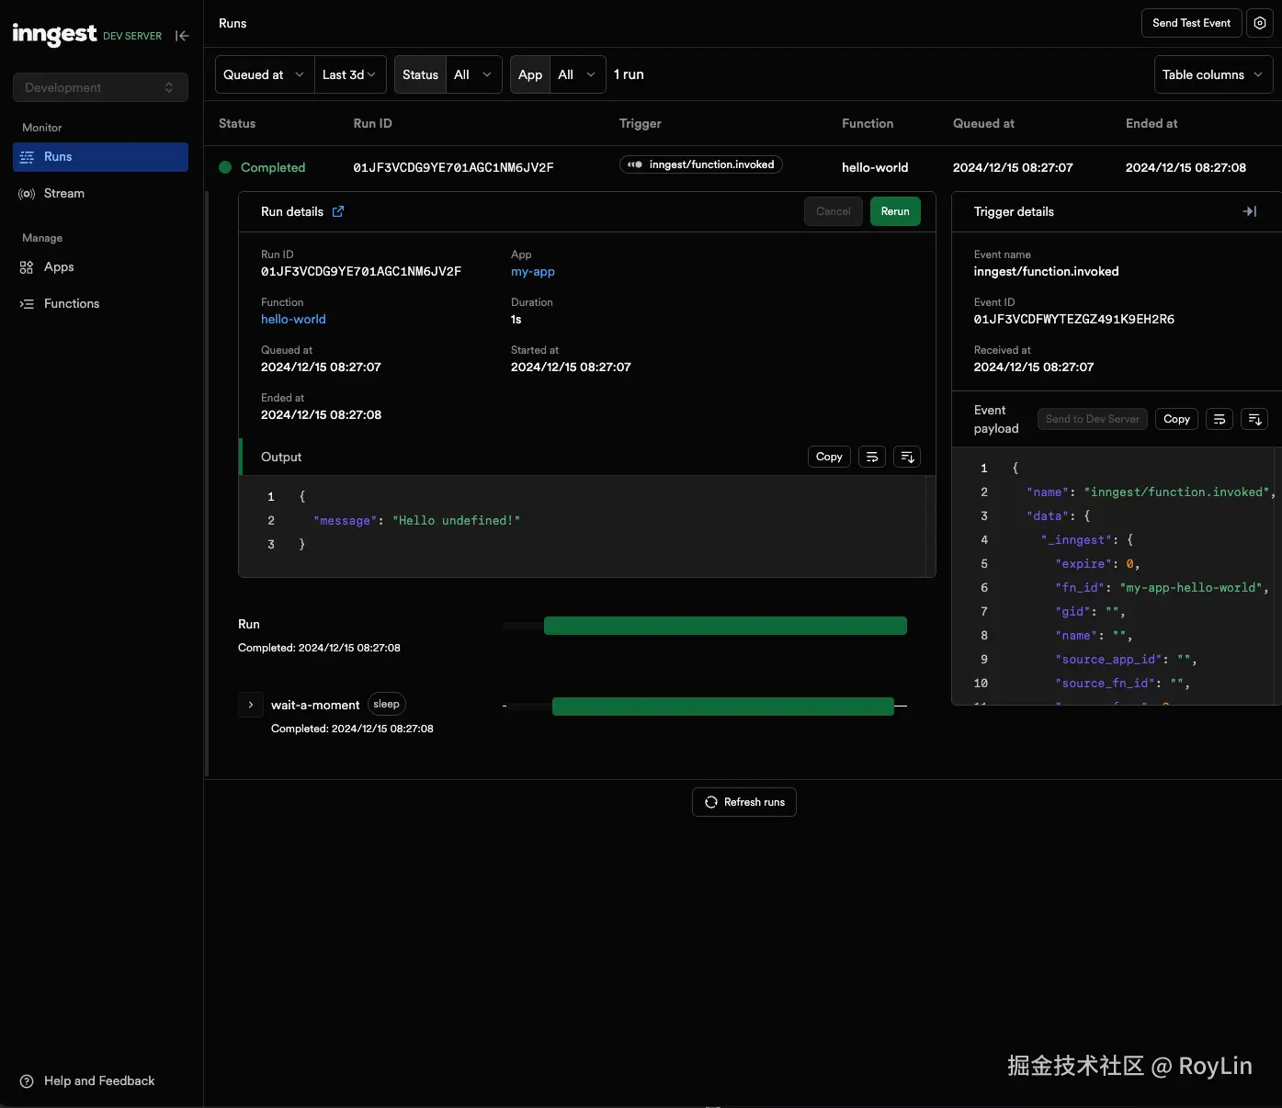Image resolution: width=1282 pixels, height=1108 pixels.
Task: Click the "my-app-hello-world" fn_id value
Action: click(1190, 588)
